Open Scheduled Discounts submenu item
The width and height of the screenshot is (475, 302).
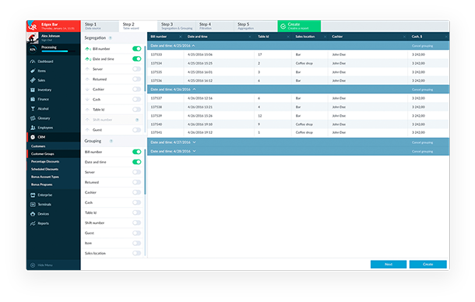[44, 169]
